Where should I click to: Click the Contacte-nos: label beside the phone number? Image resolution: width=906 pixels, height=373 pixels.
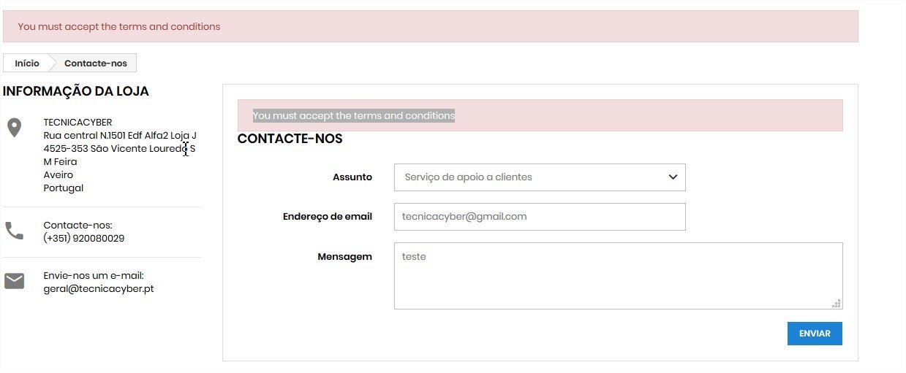[78, 225]
